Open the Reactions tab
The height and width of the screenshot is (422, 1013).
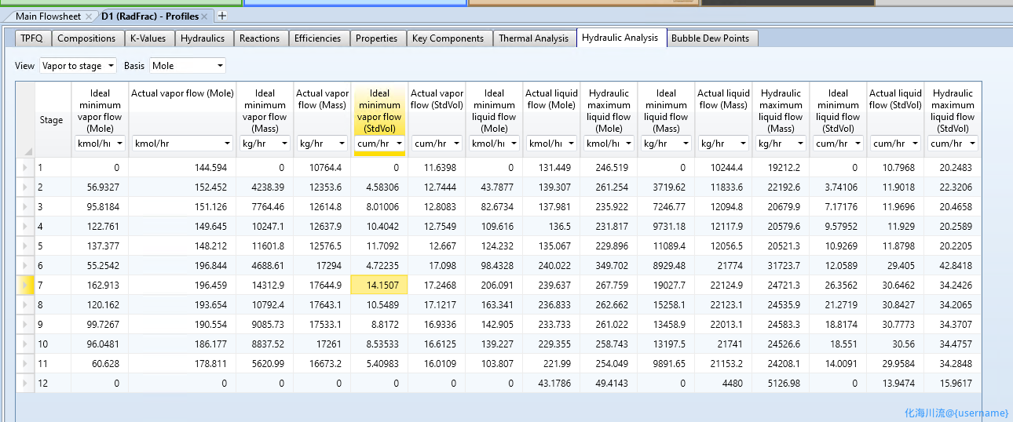(259, 38)
